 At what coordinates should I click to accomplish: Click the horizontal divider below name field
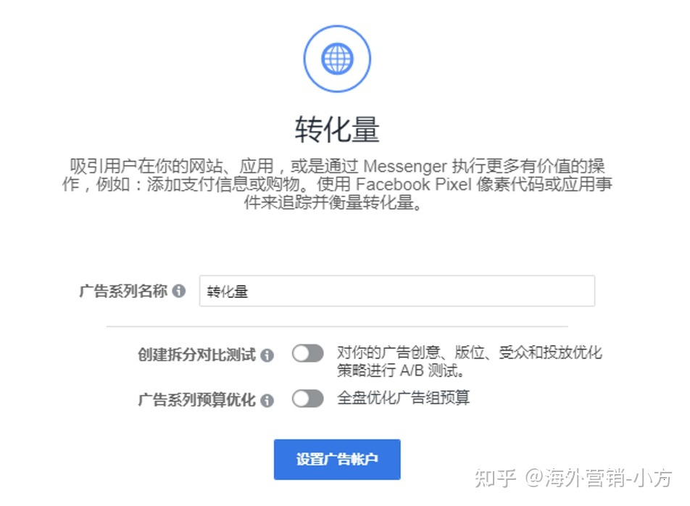click(x=337, y=326)
